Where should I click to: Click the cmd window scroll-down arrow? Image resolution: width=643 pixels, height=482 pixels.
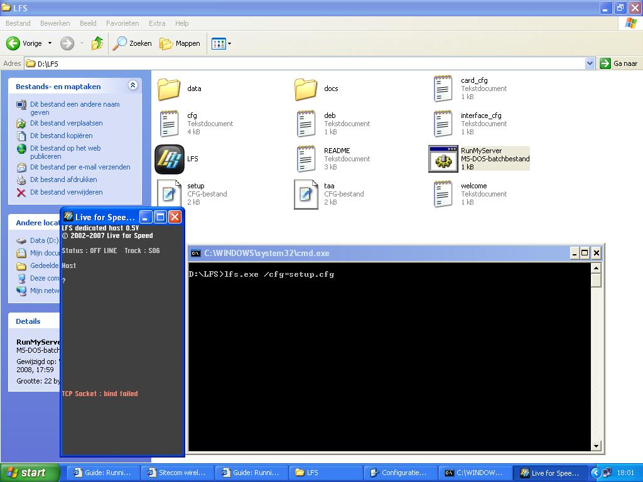[596, 446]
